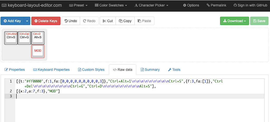
Task: Select the Ctrl+S key on the layout
Action: 11,38
